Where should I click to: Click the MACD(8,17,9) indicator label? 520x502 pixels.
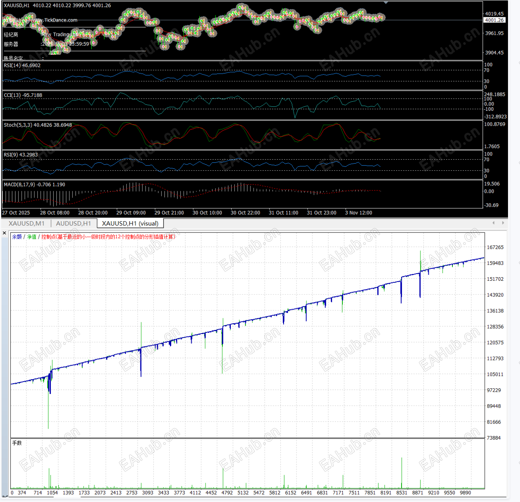point(34,184)
